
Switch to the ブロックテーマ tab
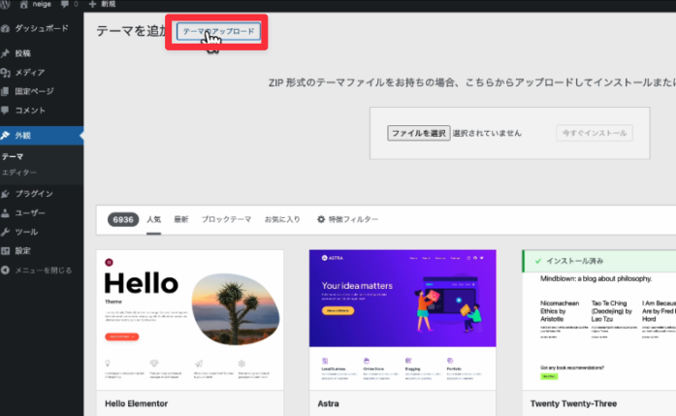coord(226,220)
